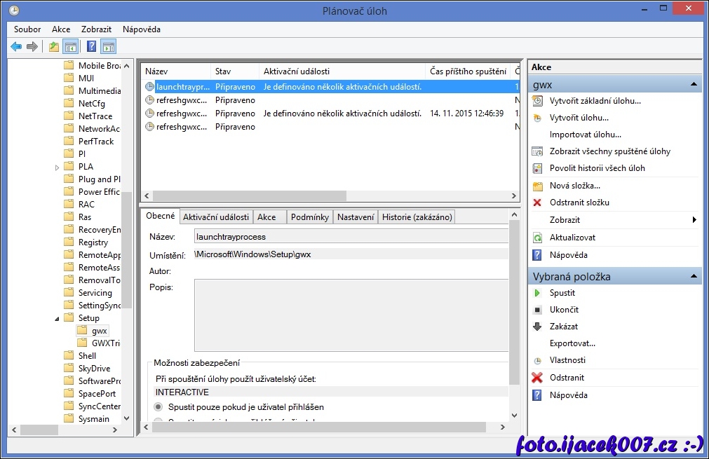
Task: Collapse the Setup tree folder
Action: pos(58,318)
